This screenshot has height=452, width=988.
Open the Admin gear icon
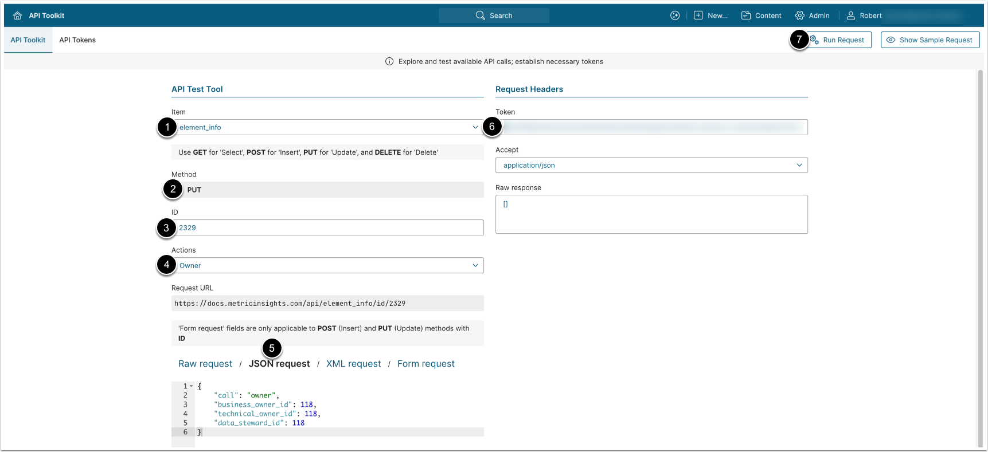point(799,15)
